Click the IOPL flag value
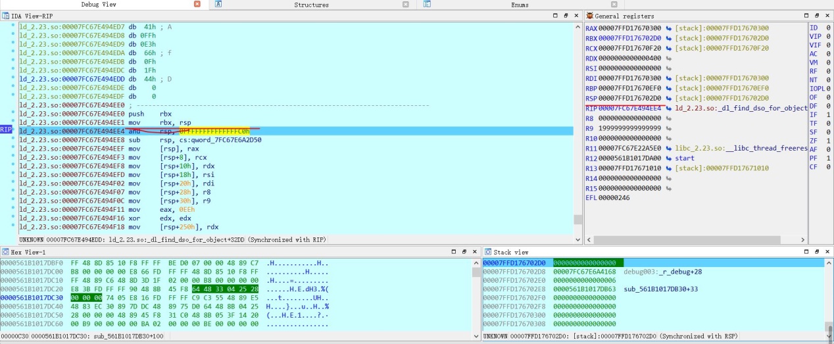 pyautogui.click(x=830, y=88)
